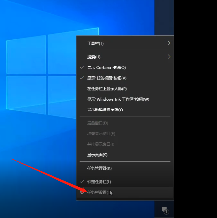Enable 显示"Windows Ink 工作区"按钮

pyautogui.click(x=118, y=99)
